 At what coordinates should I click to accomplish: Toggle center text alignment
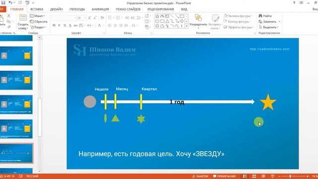115,25
